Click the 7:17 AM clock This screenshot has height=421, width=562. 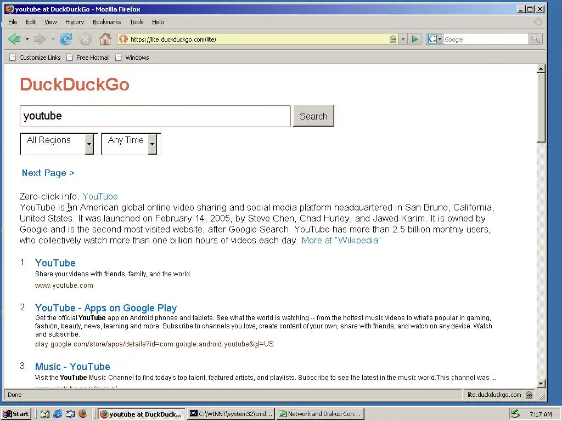(541, 414)
